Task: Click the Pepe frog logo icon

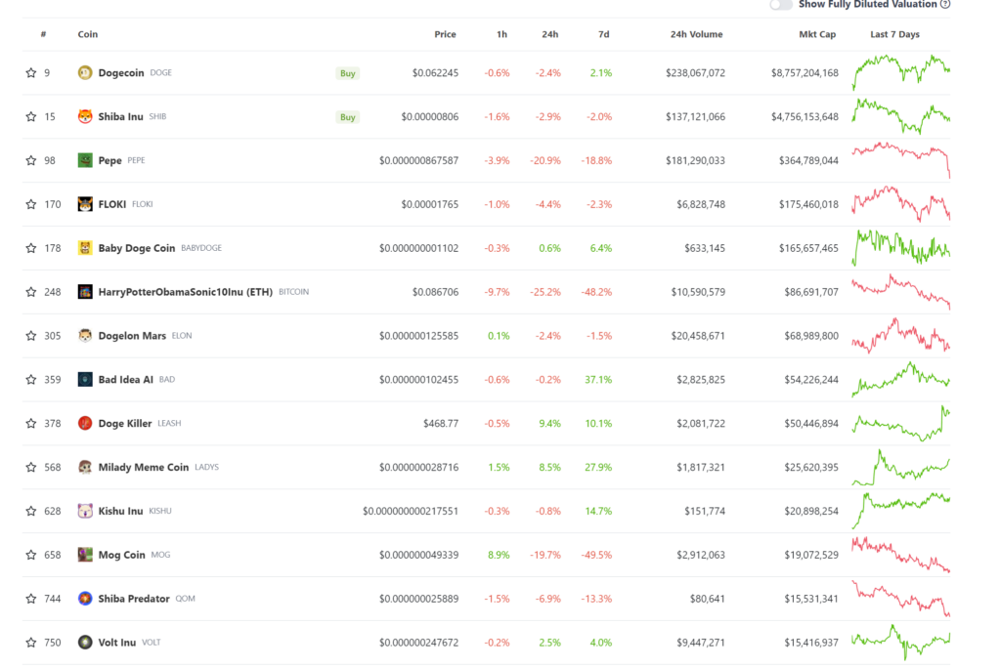Action: (85, 160)
